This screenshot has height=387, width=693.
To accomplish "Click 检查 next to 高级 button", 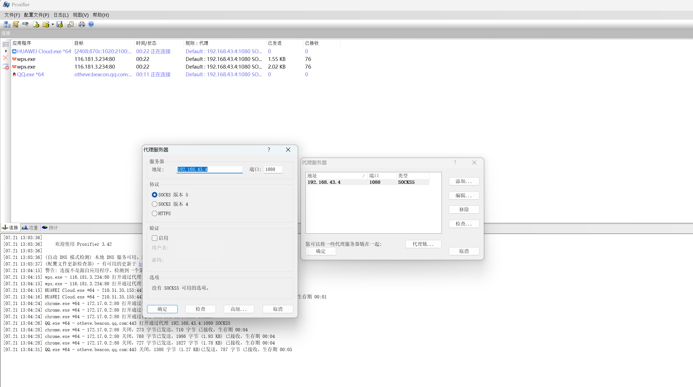I will click(200, 309).
